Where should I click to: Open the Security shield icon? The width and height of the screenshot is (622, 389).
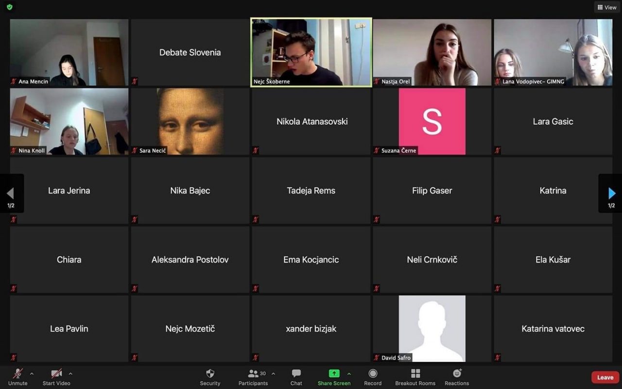[x=210, y=373]
